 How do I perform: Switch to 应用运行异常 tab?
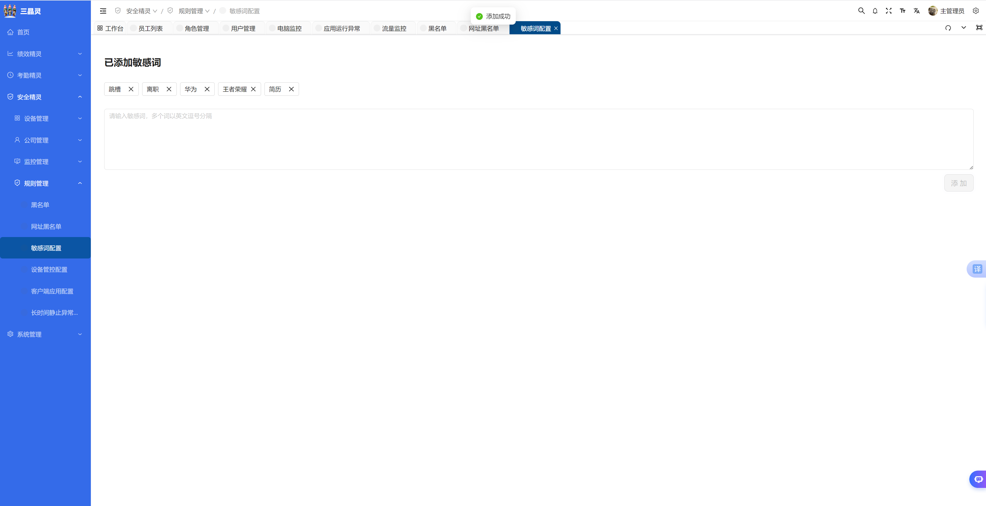click(x=341, y=28)
